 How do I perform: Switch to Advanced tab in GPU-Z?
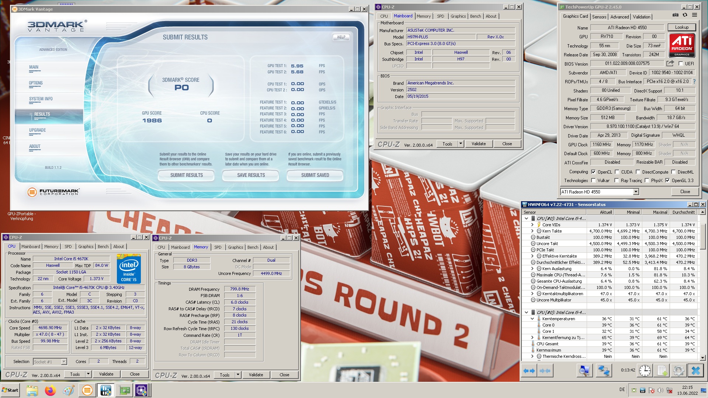pos(619,17)
